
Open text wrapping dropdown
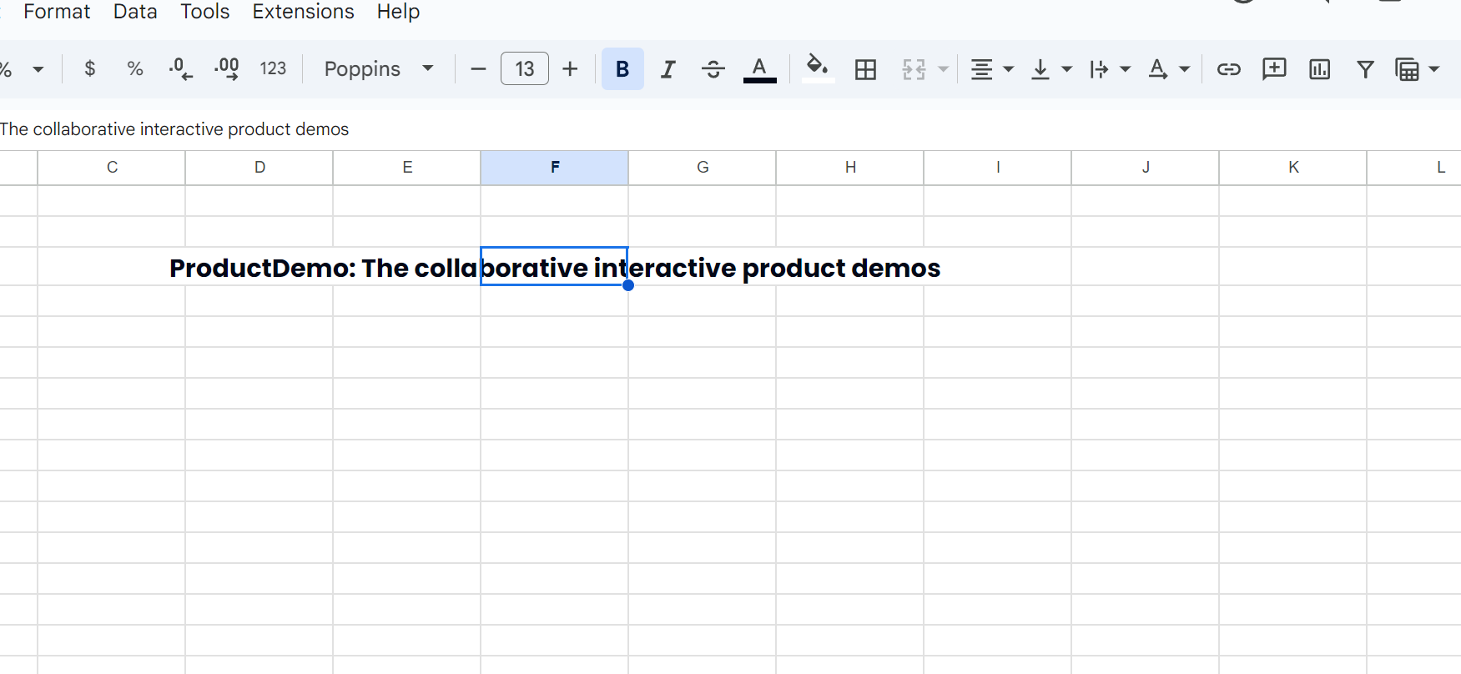(1110, 69)
